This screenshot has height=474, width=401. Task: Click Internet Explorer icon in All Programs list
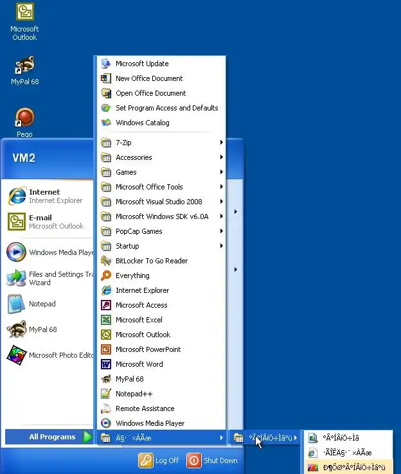pos(106,290)
